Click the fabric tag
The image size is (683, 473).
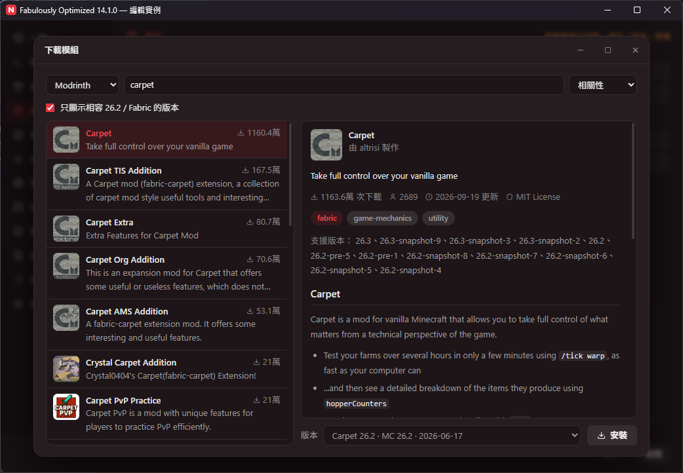[x=326, y=218]
